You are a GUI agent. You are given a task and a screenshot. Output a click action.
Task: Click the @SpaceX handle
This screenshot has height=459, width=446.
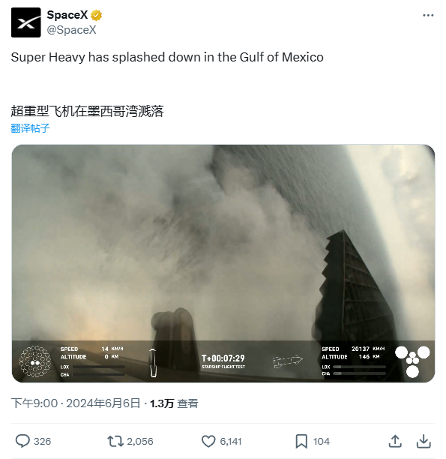click(72, 30)
